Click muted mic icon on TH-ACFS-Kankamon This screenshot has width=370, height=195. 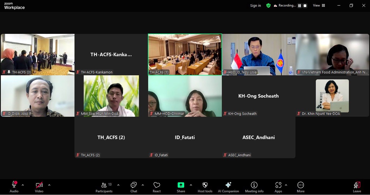click(78, 72)
